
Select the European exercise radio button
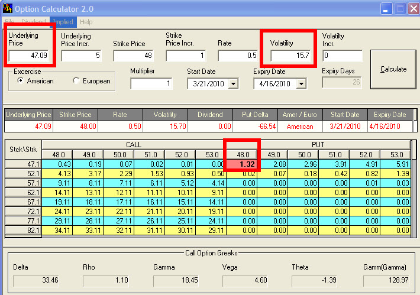click(76, 81)
